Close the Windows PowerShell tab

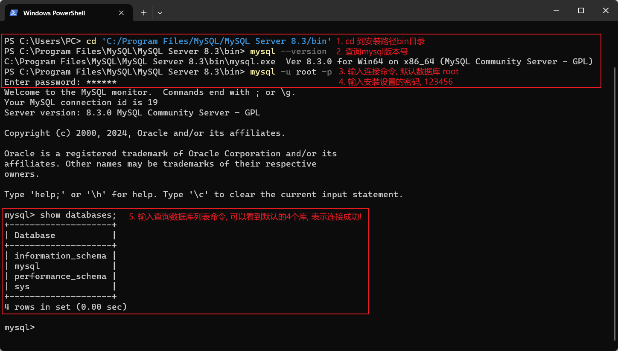[122, 13]
